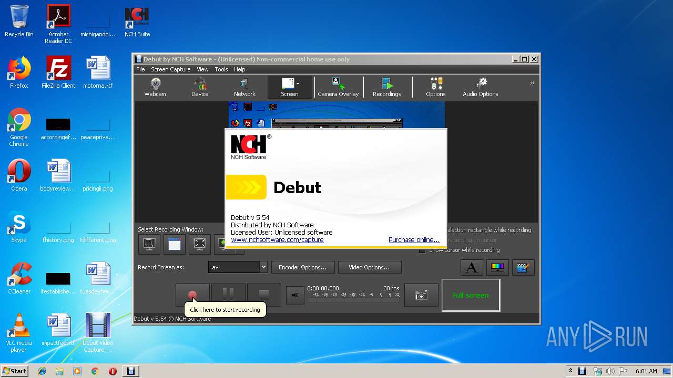This screenshot has height=378, width=673.
Task: Select the motorna.rtf file icon
Action: tap(98, 72)
